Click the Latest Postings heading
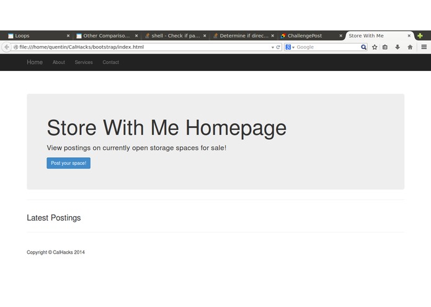Viewport: 431px width, 307px height. (54, 218)
